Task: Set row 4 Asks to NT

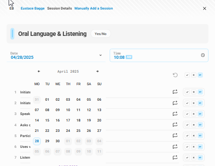Action: coord(200,125)
